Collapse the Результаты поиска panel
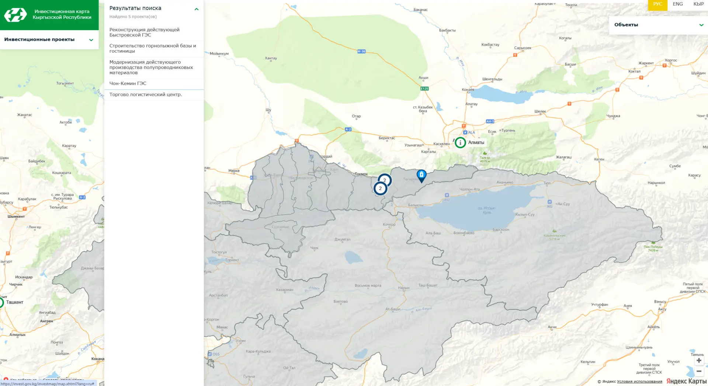Image resolution: width=708 pixels, height=386 pixels. pos(196,9)
